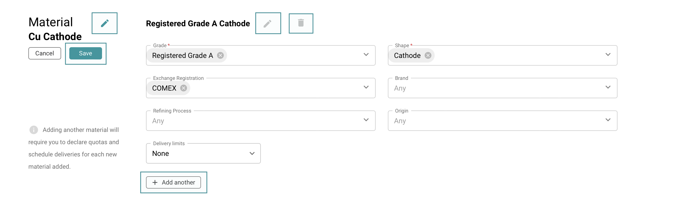The width and height of the screenshot is (685, 198).
Task: Open the Exchange Registration dropdown arrow
Action: pos(366,87)
